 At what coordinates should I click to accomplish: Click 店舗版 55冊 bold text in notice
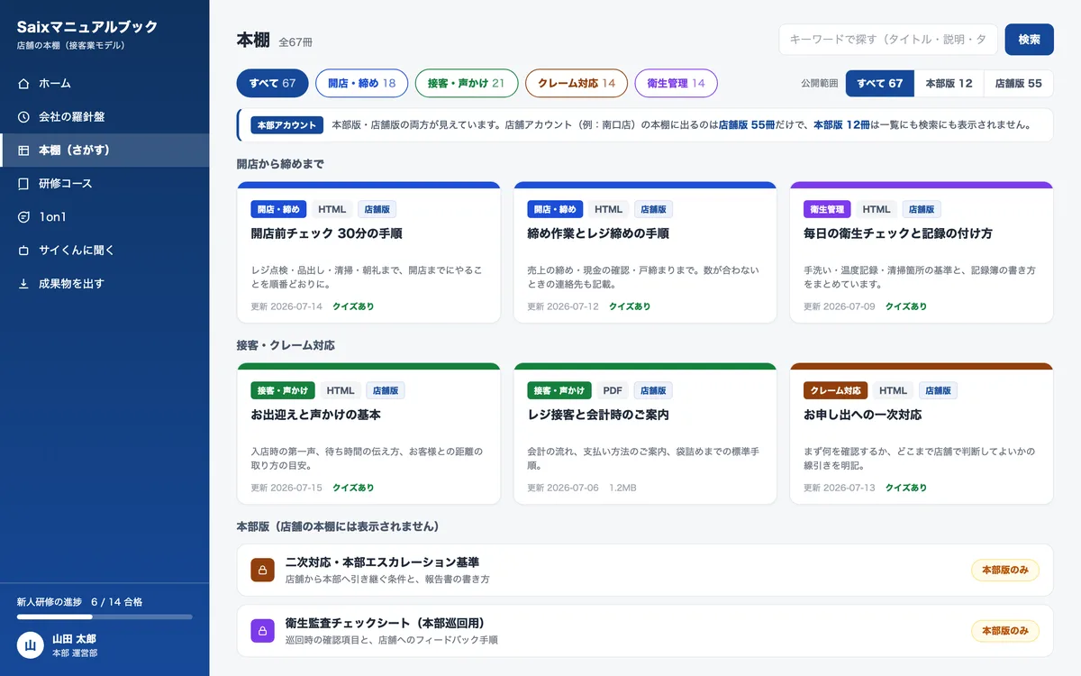click(x=747, y=125)
